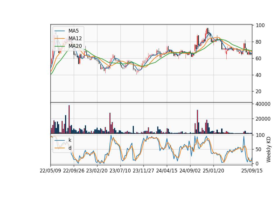
Task: Click the price axis label 60
Action: pos(259,59)
